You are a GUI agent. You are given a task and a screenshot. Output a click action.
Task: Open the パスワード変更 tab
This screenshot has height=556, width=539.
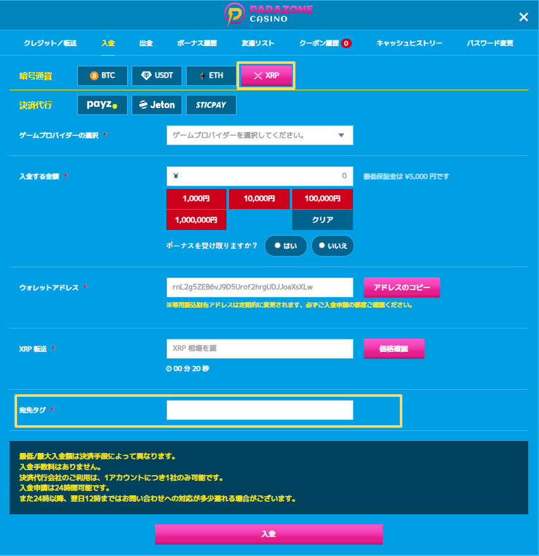coord(490,43)
